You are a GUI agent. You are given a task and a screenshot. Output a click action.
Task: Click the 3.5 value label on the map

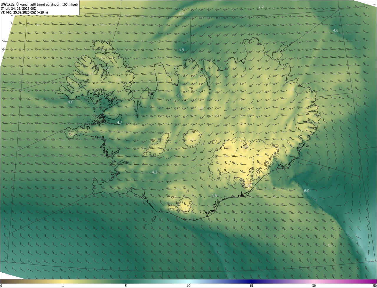(x=261, y=6)
